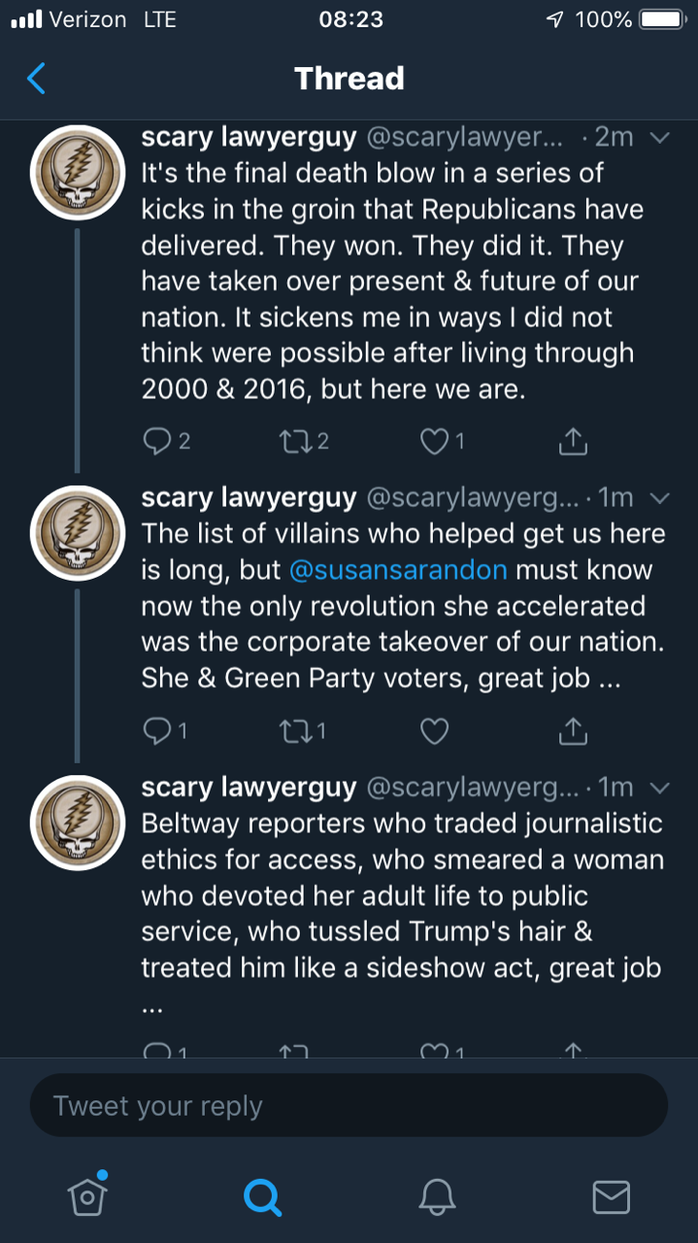This screenshot has height=1243, width=698.
Task: Expand options chevron on Beltway reporters tweet
Action: [x=659, y=787]
